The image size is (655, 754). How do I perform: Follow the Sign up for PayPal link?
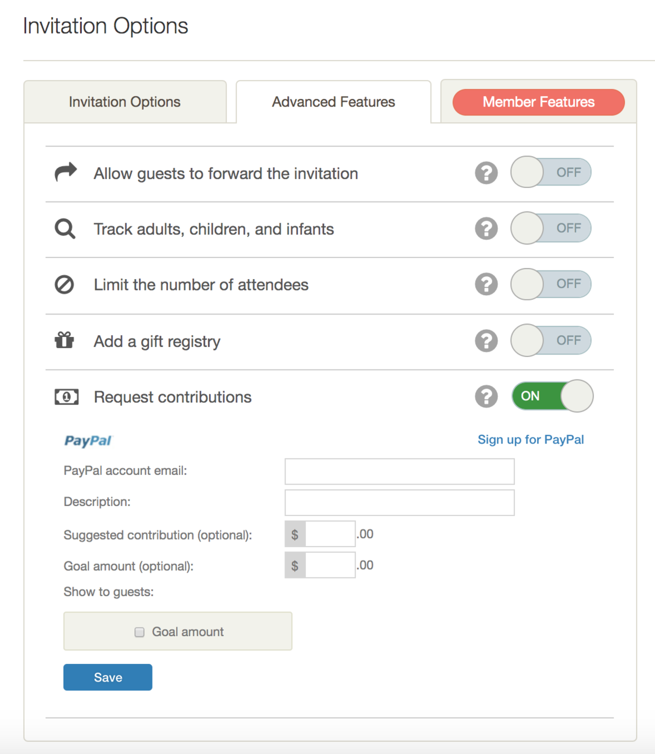pos(530,439)
